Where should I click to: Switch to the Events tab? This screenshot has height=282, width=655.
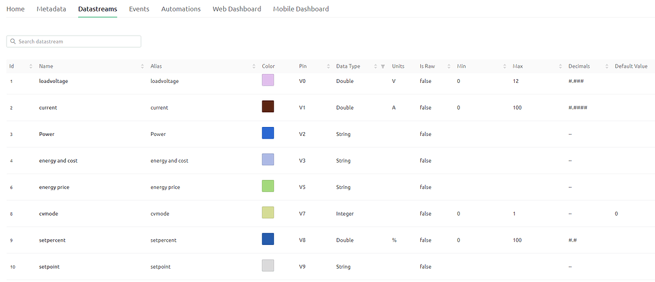[139, 9]
